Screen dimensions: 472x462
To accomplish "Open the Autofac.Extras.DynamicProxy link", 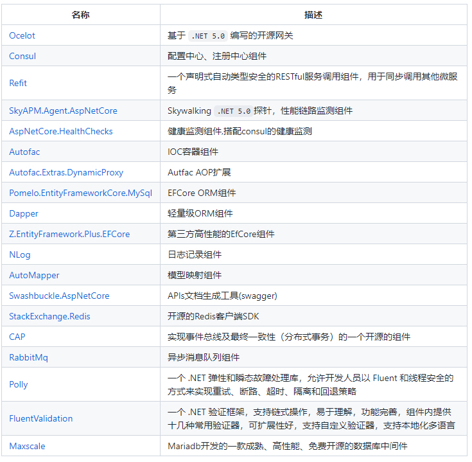I will point(66,173).
